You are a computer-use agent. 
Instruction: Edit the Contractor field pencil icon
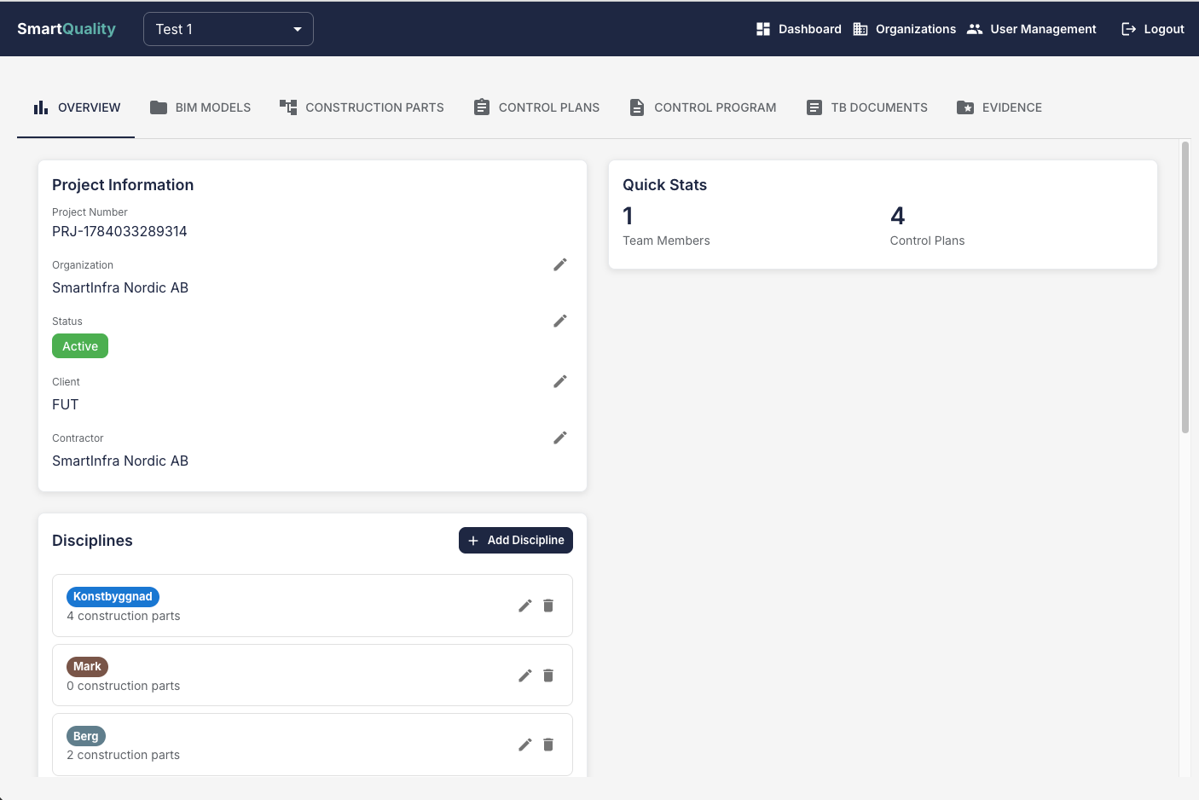(x=560, y=438)
